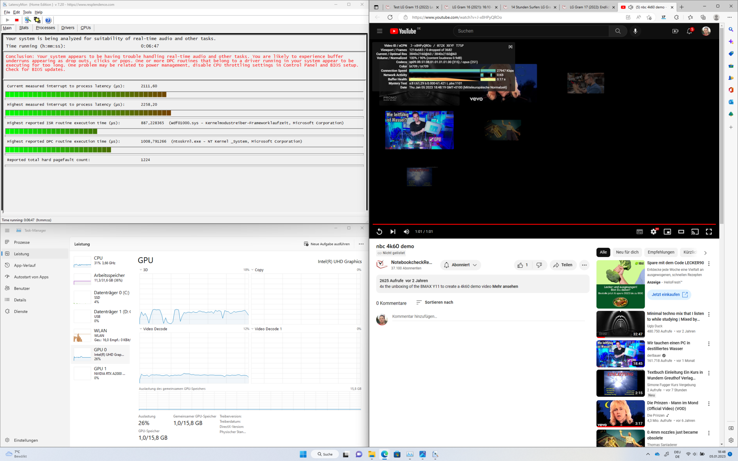738x461 pixels.
Task: Open YouTube player settings gear
Action: click(653, 232)
